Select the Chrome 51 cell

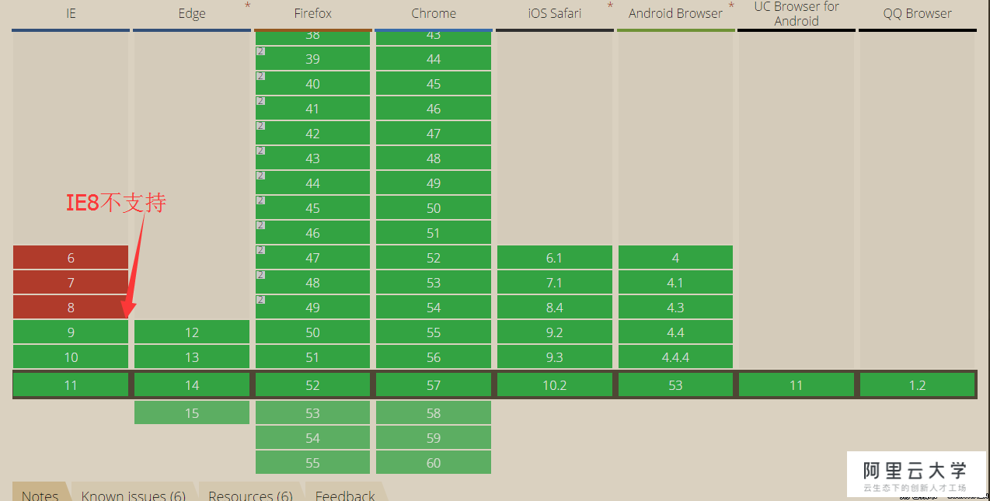434,233
